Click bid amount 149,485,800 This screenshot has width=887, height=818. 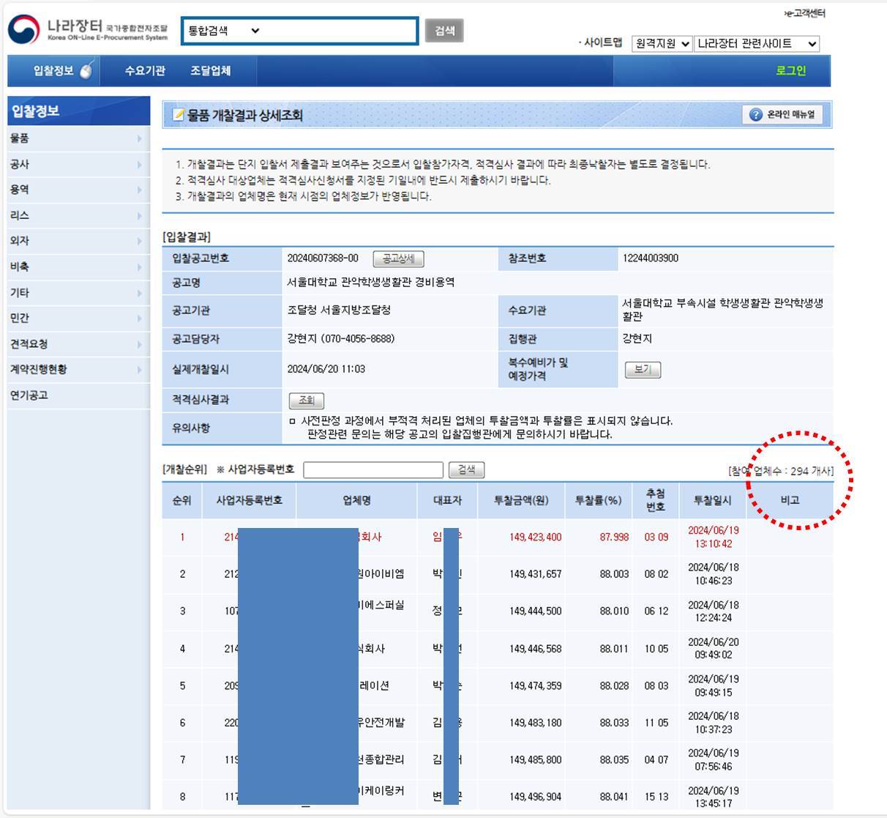536,759
